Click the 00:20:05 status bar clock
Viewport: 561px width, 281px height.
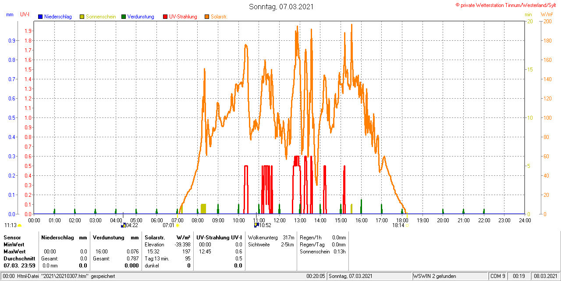click(x=316, y=277)
